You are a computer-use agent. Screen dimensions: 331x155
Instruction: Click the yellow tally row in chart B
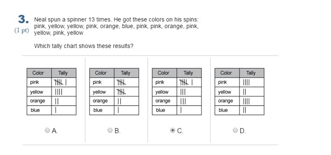coord(114,92)
